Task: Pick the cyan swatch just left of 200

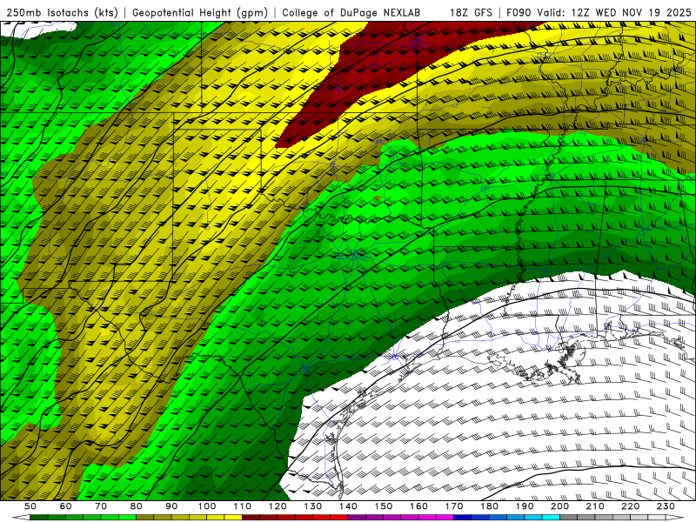Action: pyautogui.click(x=551, y=518)
